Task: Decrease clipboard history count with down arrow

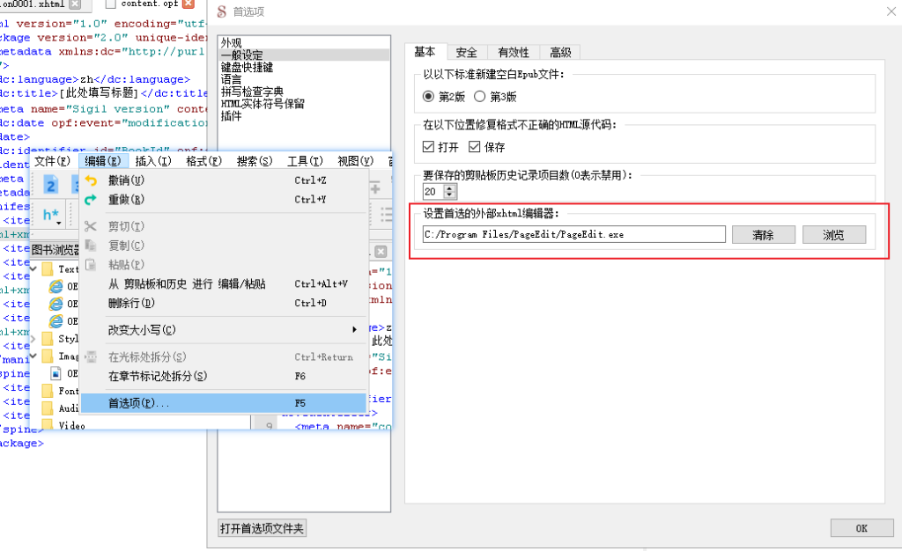Action: pos(450,195)
